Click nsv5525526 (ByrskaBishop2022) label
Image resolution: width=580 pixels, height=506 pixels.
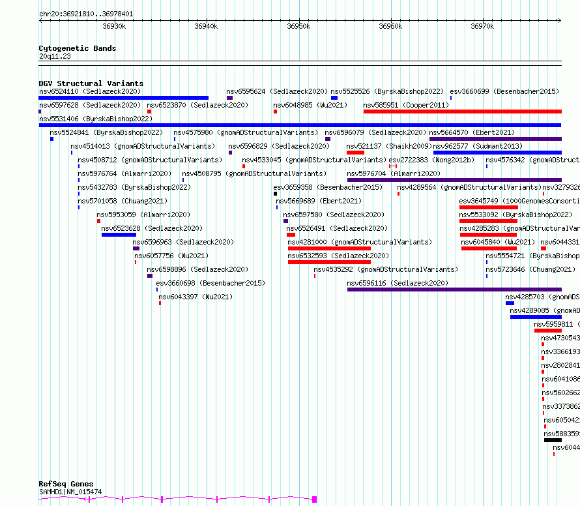(387, 91)
